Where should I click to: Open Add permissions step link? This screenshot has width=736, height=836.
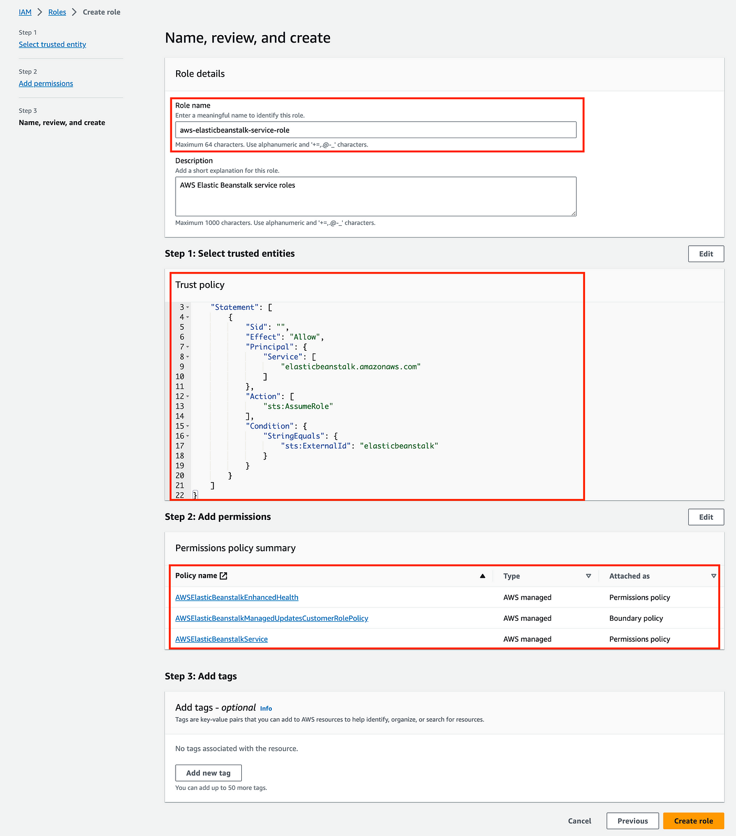pos(46,83)
